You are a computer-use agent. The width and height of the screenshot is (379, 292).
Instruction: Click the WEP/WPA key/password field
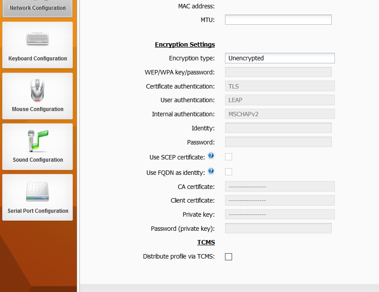pyautogui.click(x=278, y=72)
